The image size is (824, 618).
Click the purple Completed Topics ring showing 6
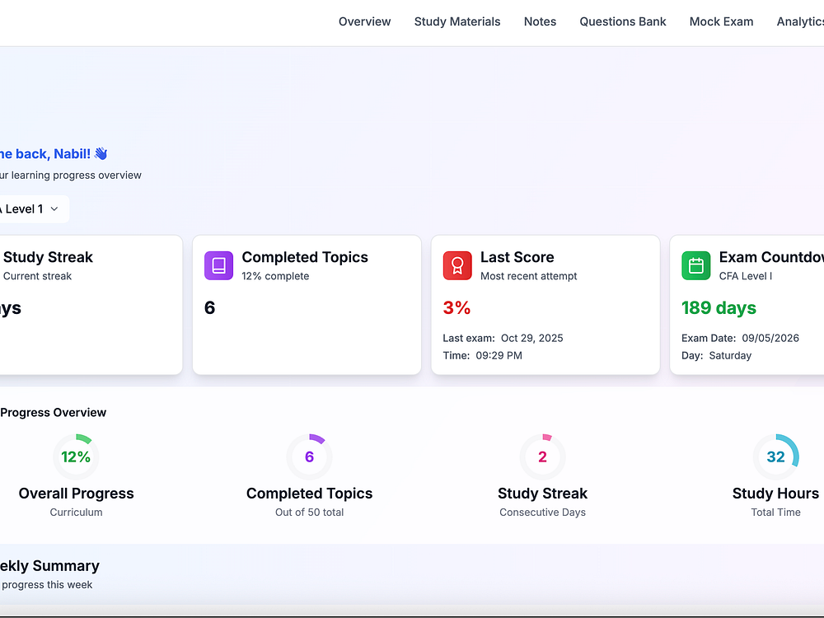pyautogui.click(x=310, y=456)
